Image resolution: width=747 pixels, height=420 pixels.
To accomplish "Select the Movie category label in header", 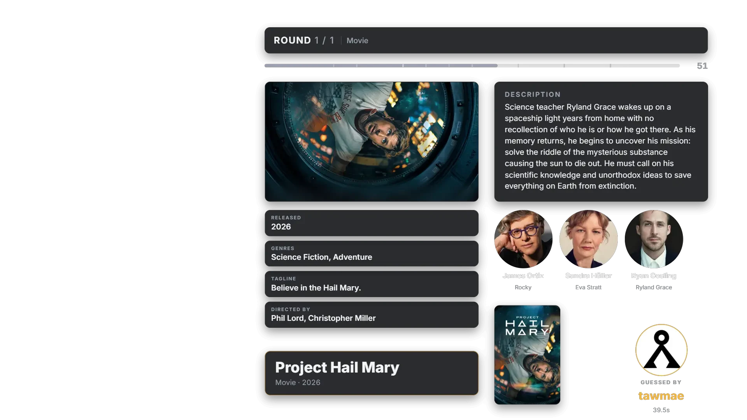I will click(357, 40).
